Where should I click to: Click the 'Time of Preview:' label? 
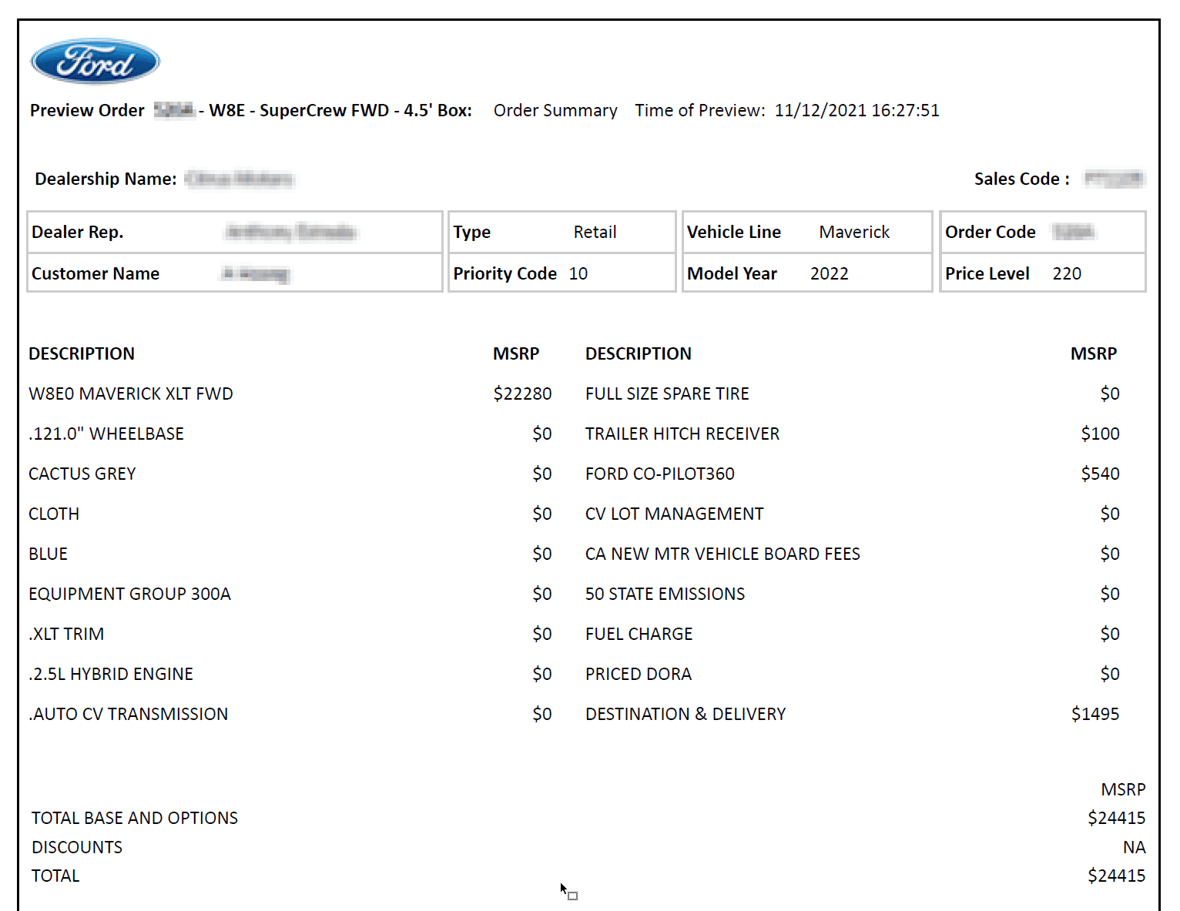pos(700,111)
